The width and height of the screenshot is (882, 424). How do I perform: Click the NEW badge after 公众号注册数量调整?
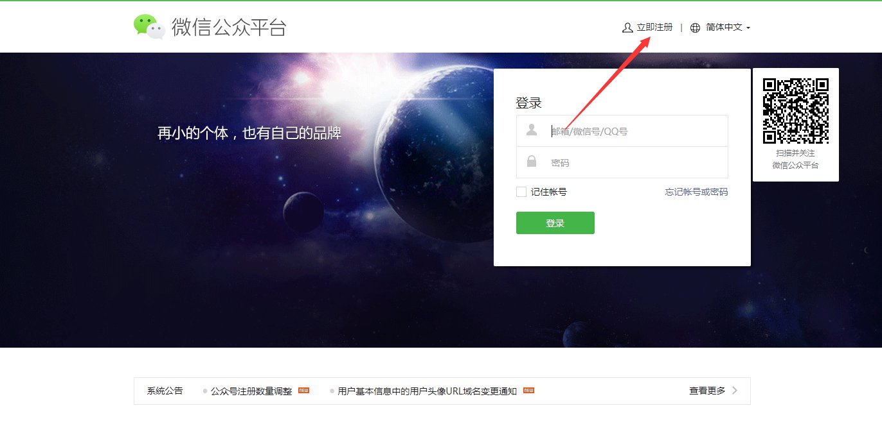(303, 390)
